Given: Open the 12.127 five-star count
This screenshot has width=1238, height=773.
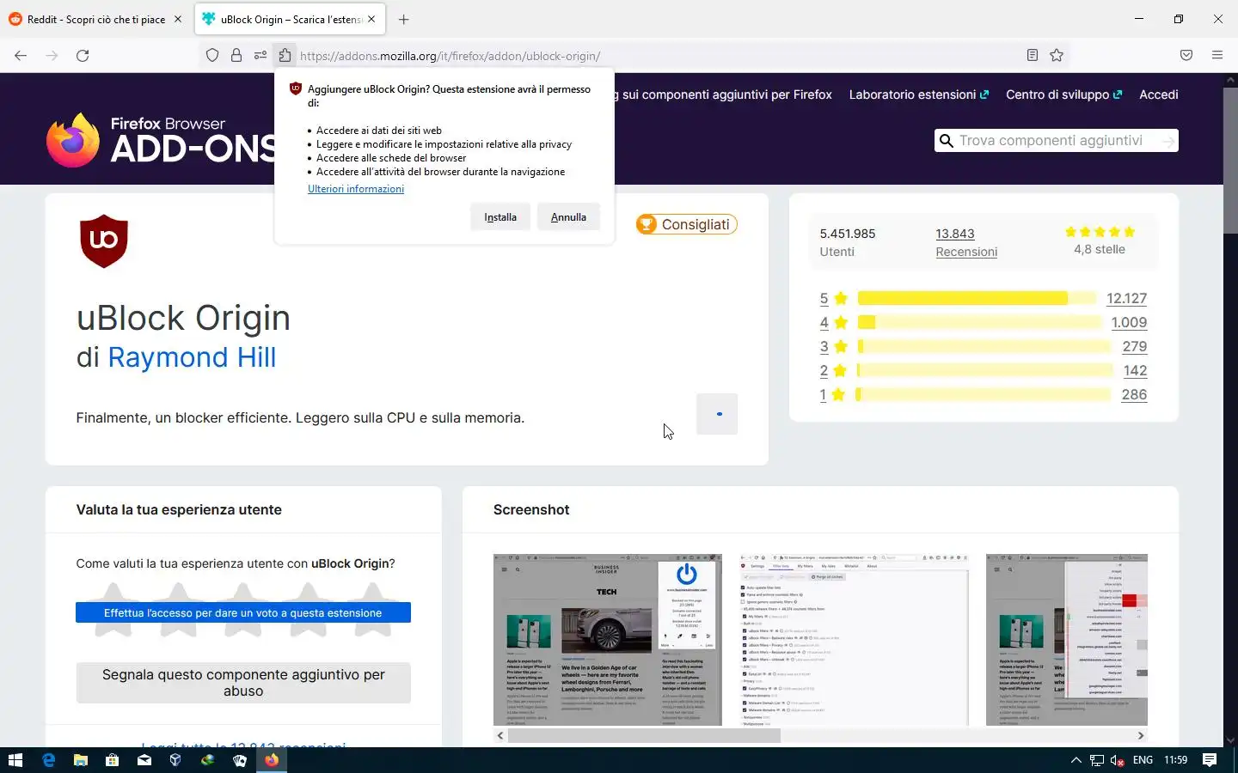Looking at the screenshot, I should 1126,298.
